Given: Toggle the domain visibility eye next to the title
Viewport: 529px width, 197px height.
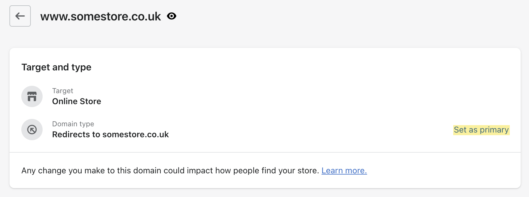Looking at the screenshot, I should pyautogui.click(x=172, y=16).
